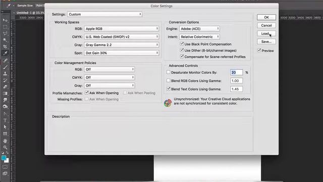This screenshot has height=182, width=323.
Task: Select the Smudge/Blur tool
Action: [x=5, y=100]
